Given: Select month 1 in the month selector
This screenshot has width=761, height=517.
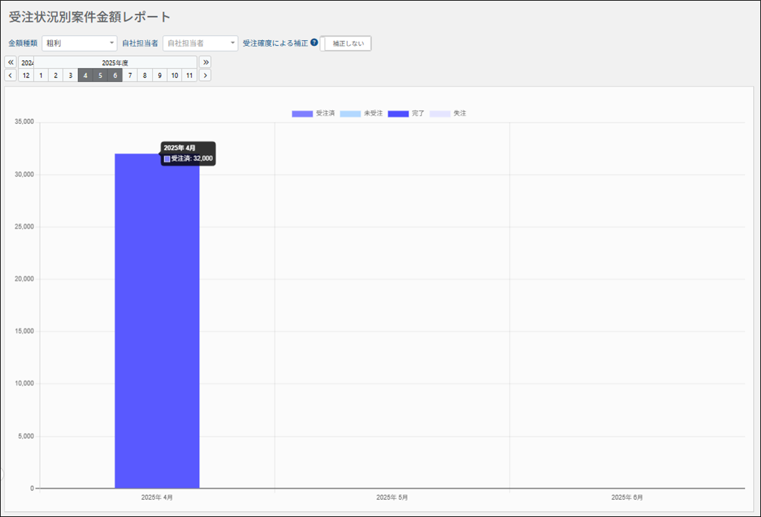Looking at the screenshot, I should [x=41, y=75].
